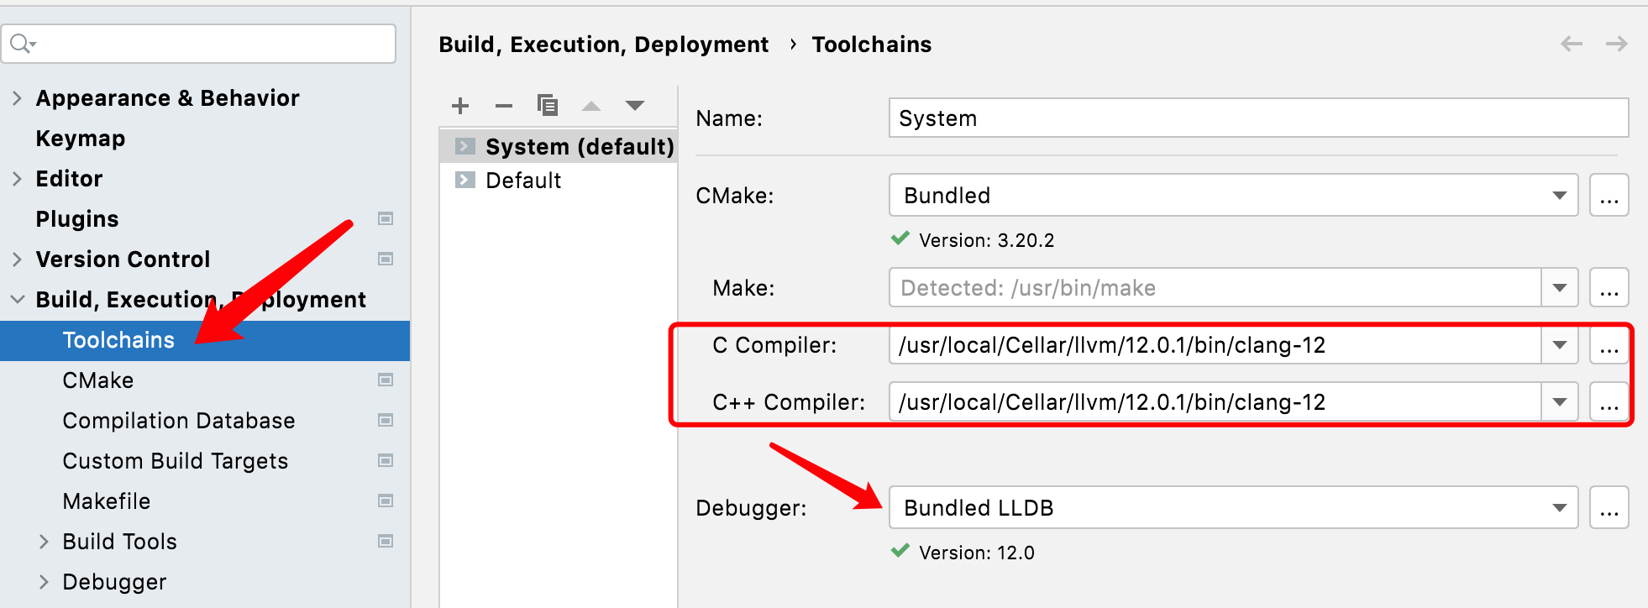Go back in settings navigation
The height and width of the screenshot is (608, 1648).
pyautogui.click(x=1572, y=44)
